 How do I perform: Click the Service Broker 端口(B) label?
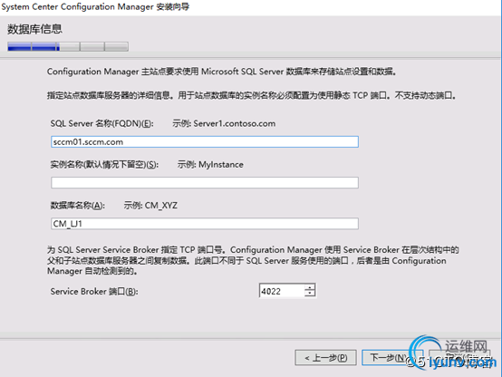click(x=94, y=292)
